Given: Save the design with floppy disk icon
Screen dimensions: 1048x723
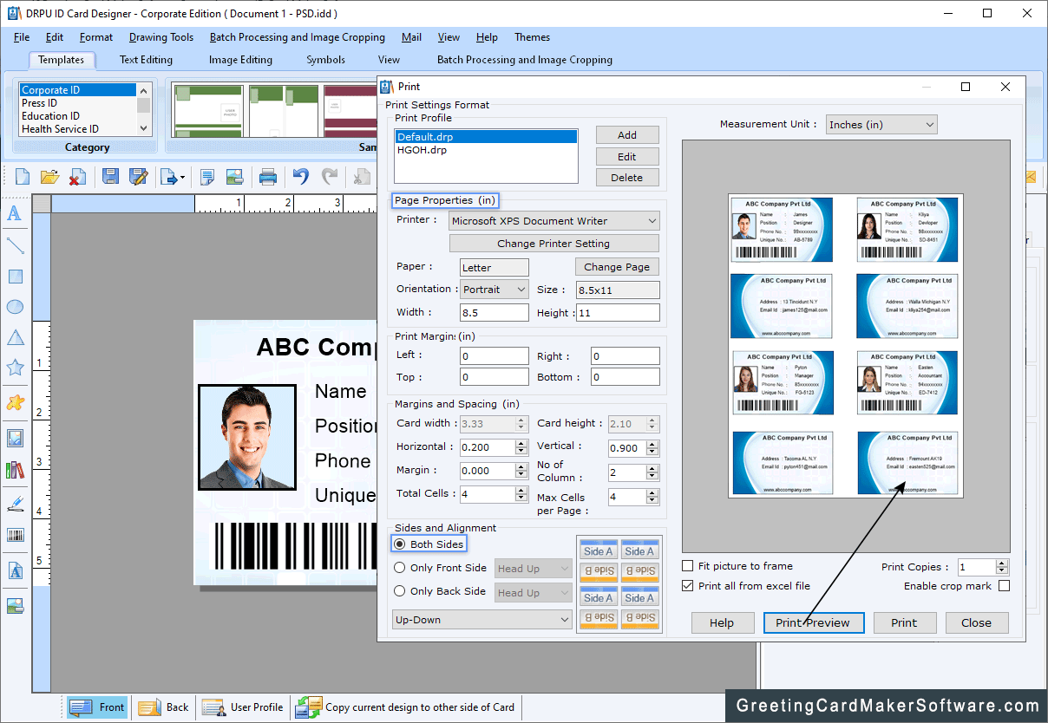Looking at the screenshot, I should click(111, 177).
